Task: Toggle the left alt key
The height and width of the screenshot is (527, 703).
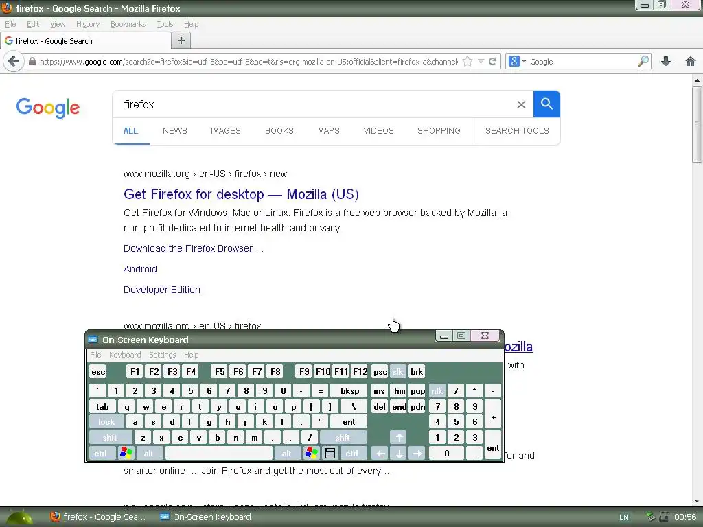Action: point(149,453)
